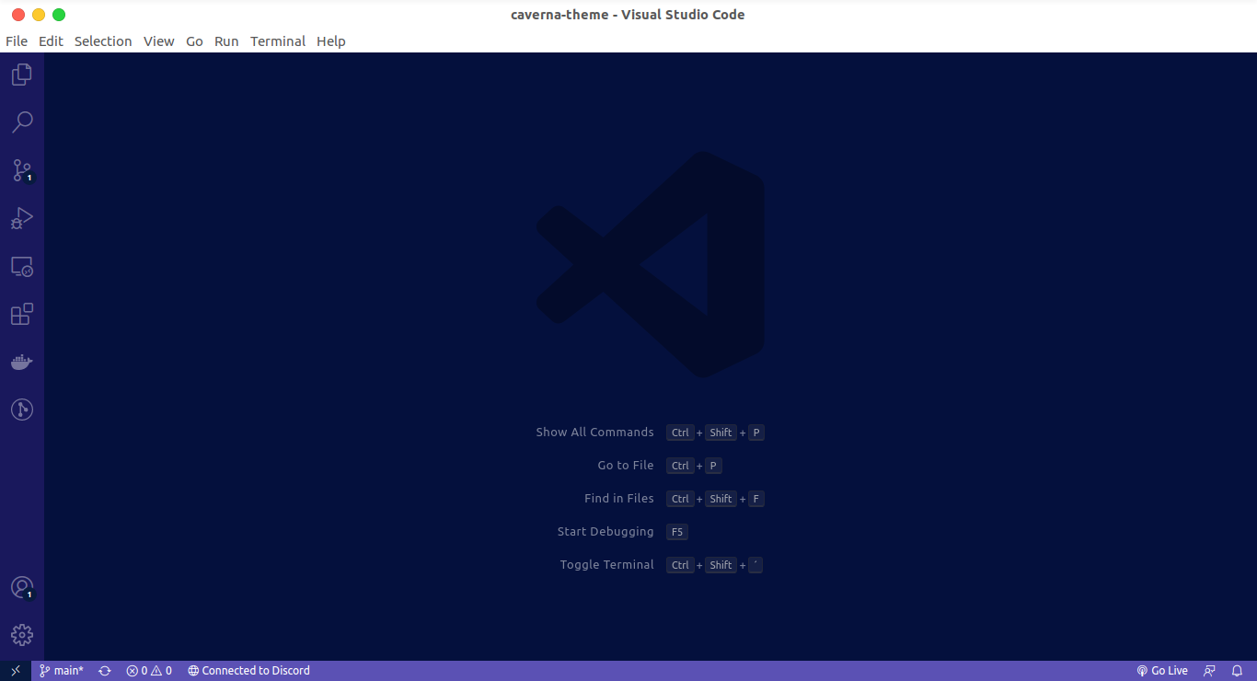
Task: Open the File menu
Action: 17,41
